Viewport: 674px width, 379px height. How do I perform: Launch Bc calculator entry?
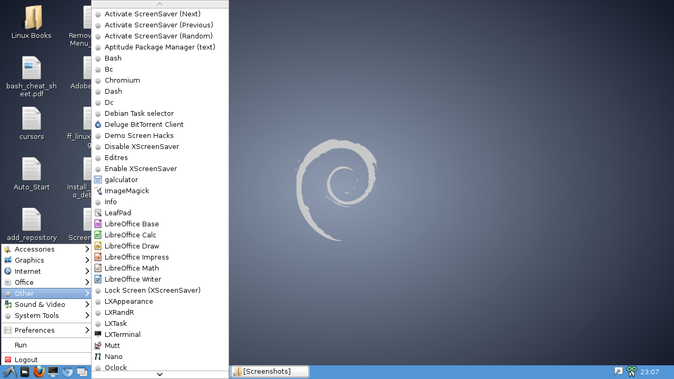[160, 69]
